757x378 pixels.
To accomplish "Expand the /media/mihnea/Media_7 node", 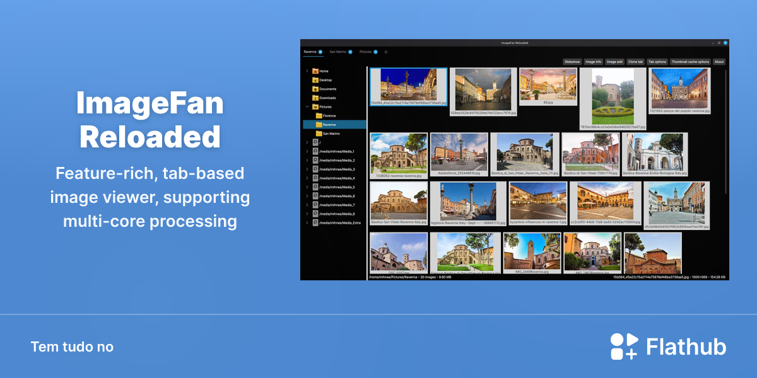I will click(x=307, y=205).
